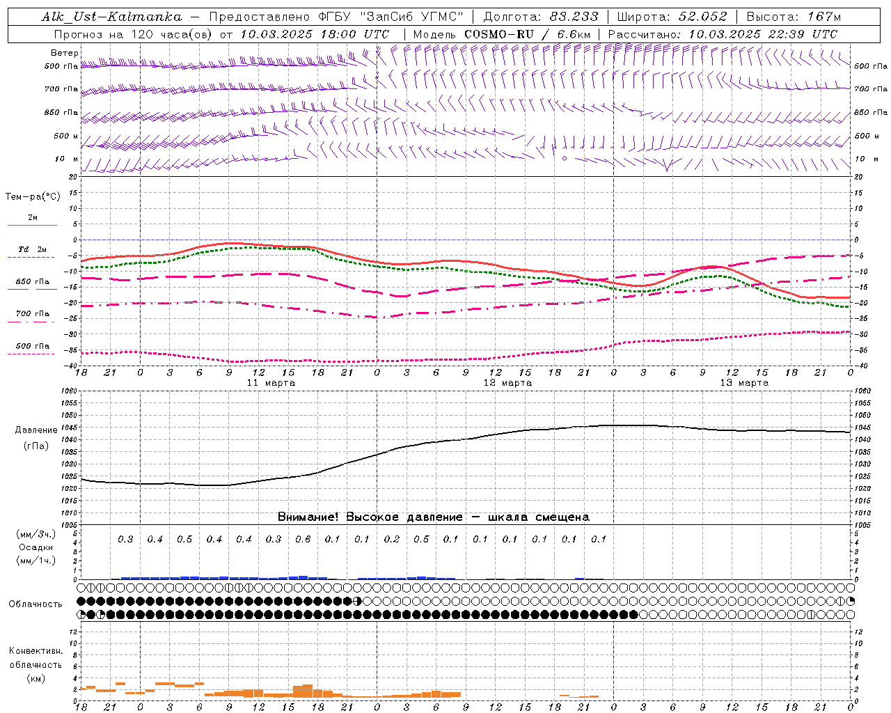Screen dimensions: 891x713
Task: Click the right-side 700 гПа wind level label
Action: 871,89
